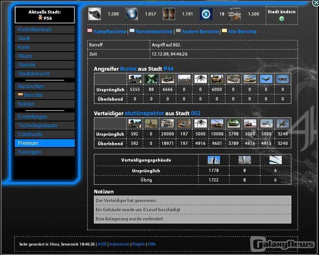Click the Stadt ändern button
This screenshot has height=255, width=319.
281,16
